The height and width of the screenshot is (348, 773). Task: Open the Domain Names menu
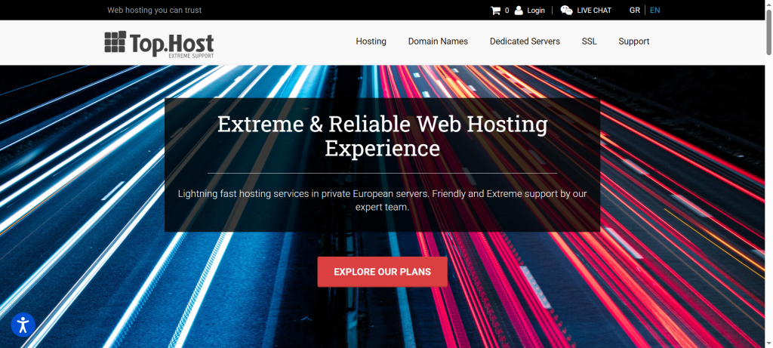[438, 42]
